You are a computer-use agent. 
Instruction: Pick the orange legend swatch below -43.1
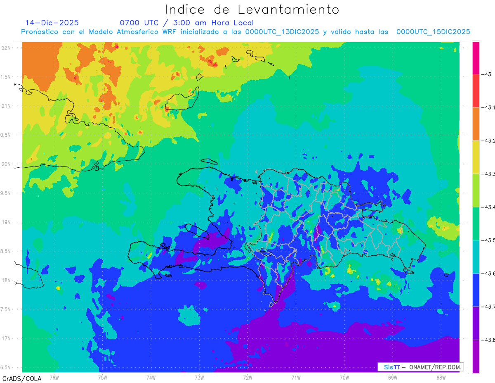(476, 124)
